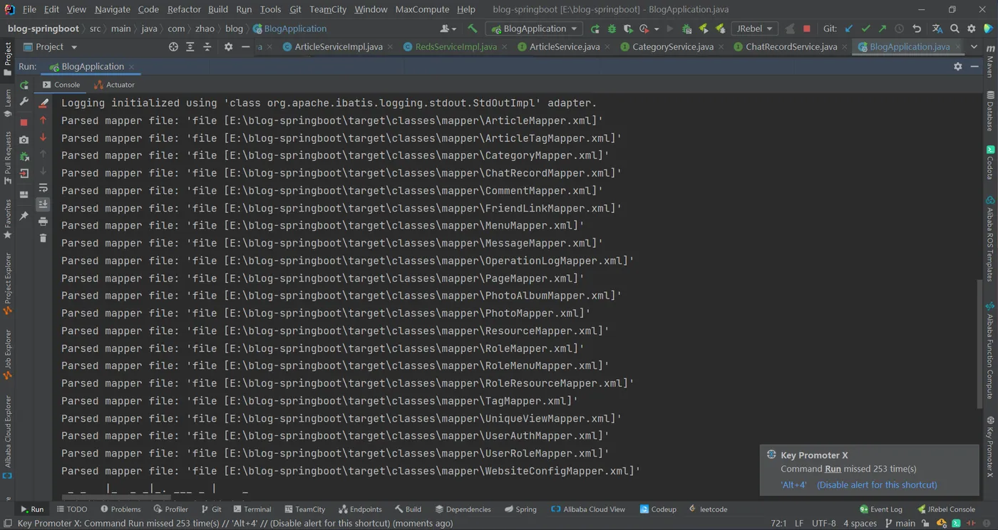Click camera thread dump icon
Image resolution: width=998 pixels, height=530 pixels.
click(x=24, y=140)
